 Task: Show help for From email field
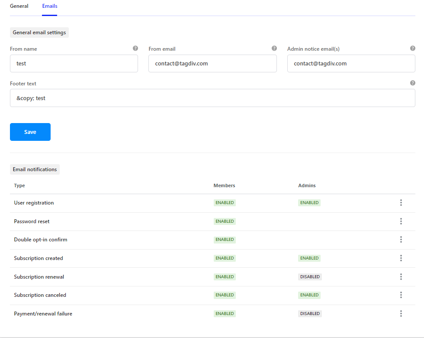(274, 48)
